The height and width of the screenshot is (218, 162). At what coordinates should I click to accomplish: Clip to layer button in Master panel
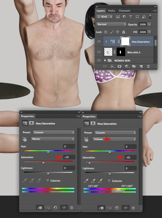(39, 208)
